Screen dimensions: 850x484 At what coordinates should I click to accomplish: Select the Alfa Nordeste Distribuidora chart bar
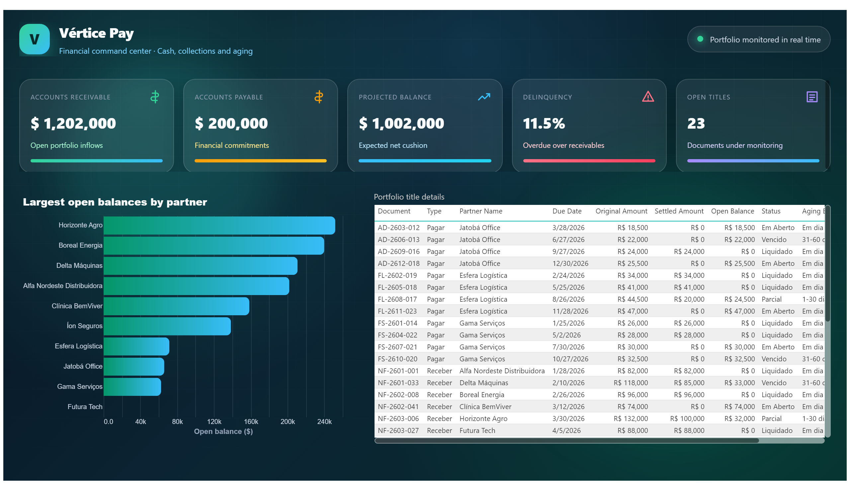click(197, 286)
